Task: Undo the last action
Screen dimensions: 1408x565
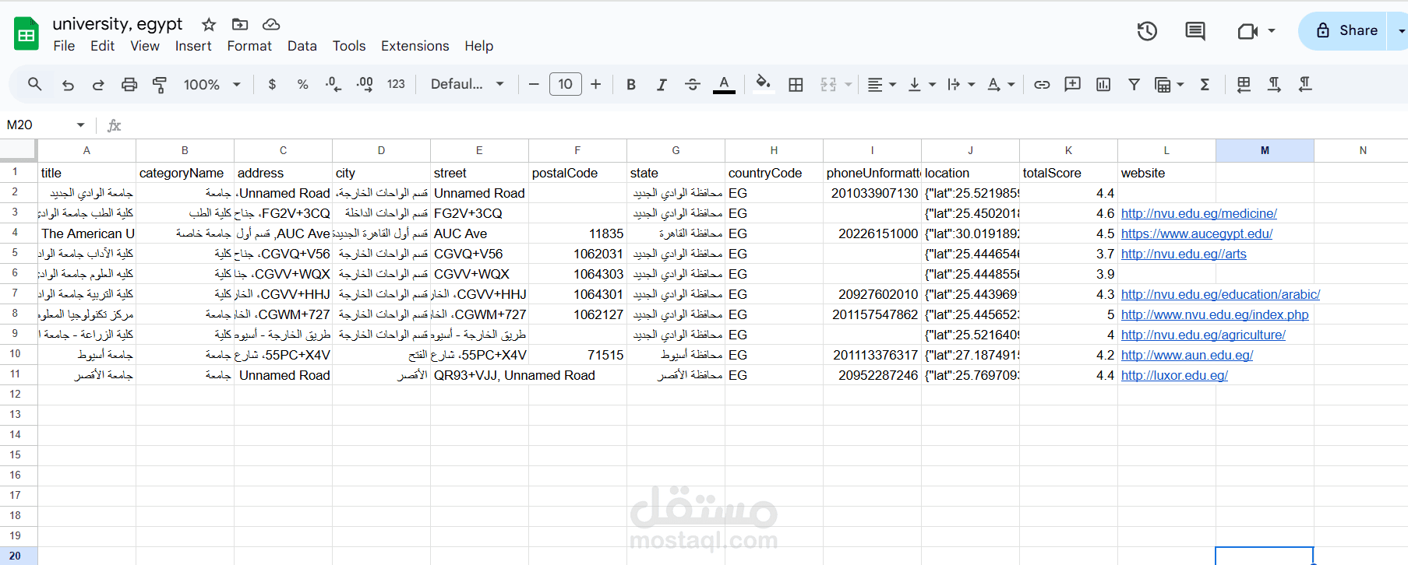Action: tap(68, 84)
